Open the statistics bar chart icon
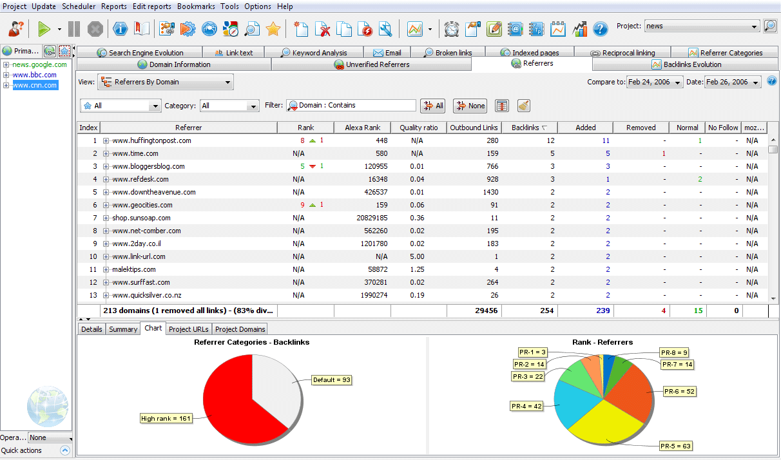This screenshot has width=781, height=460. (581, 29)
